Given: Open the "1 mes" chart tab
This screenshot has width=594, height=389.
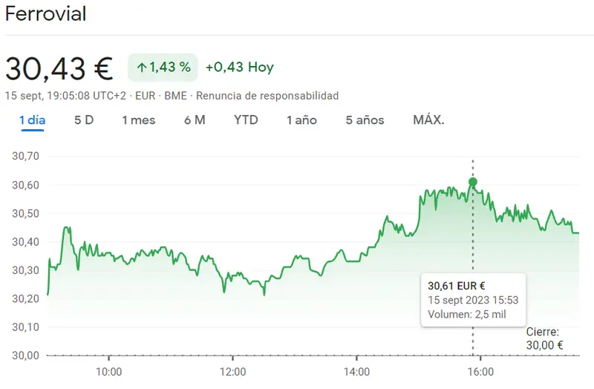Looking at the screenshot, I should pos(139,120).
